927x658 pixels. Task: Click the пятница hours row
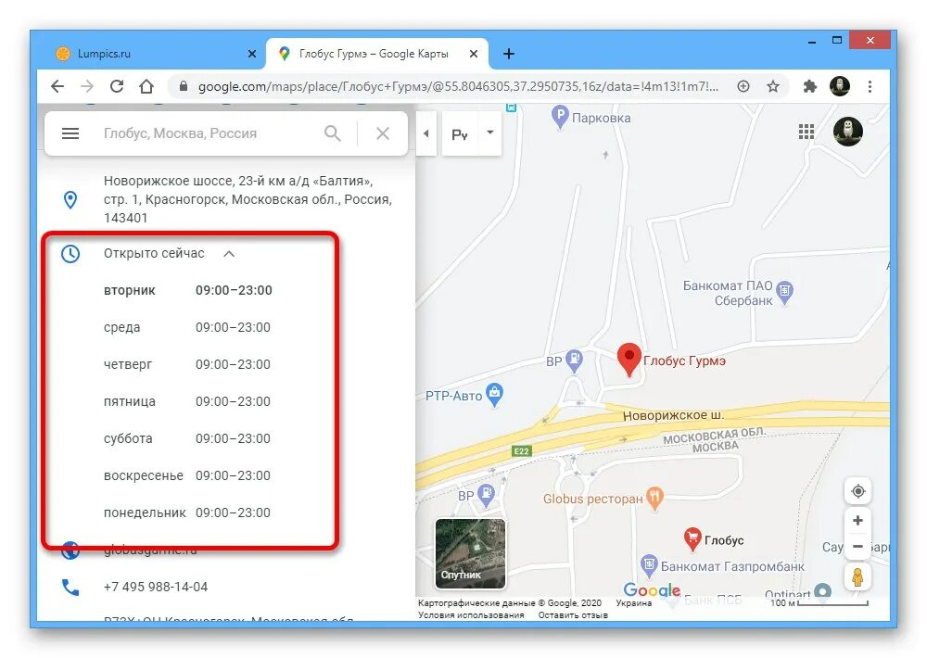point(187,401)
